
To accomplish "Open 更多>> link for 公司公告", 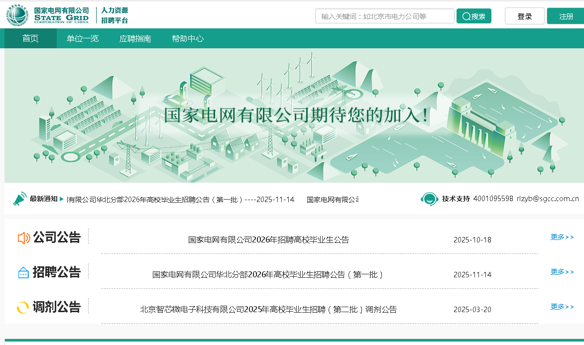I will coord(562,237).
